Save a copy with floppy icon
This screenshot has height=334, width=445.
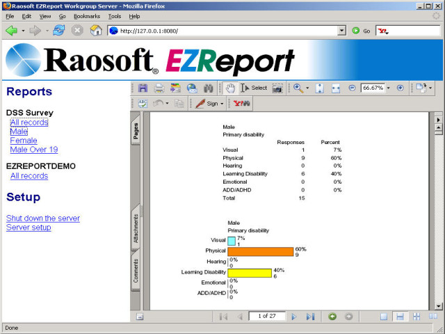143,88
